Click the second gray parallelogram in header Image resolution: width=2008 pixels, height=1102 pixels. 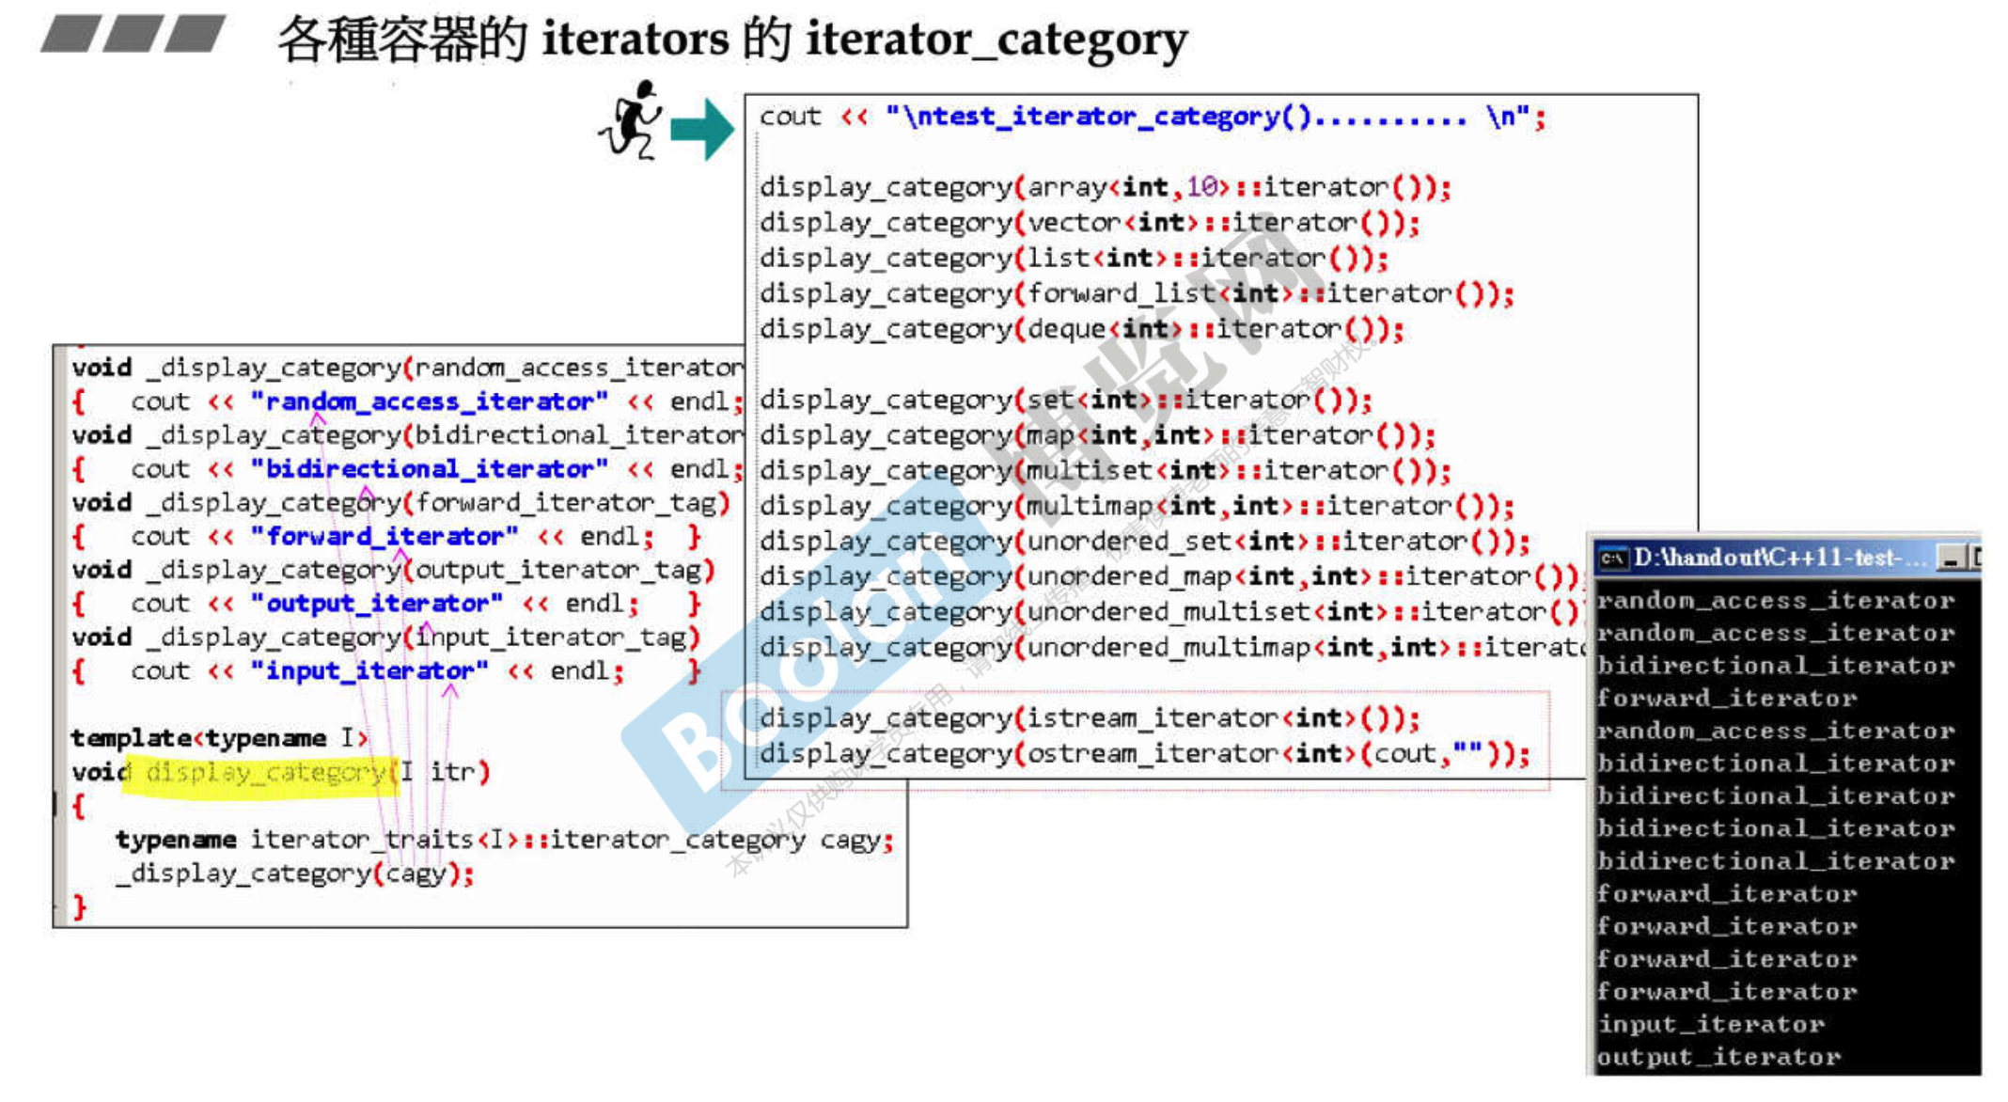pyautogui.click(x=134, y=34)
